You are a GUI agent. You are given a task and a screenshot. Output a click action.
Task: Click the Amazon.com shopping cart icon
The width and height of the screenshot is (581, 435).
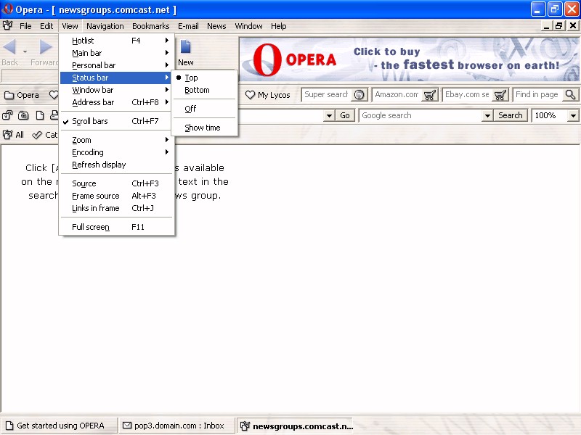[430, 95]
